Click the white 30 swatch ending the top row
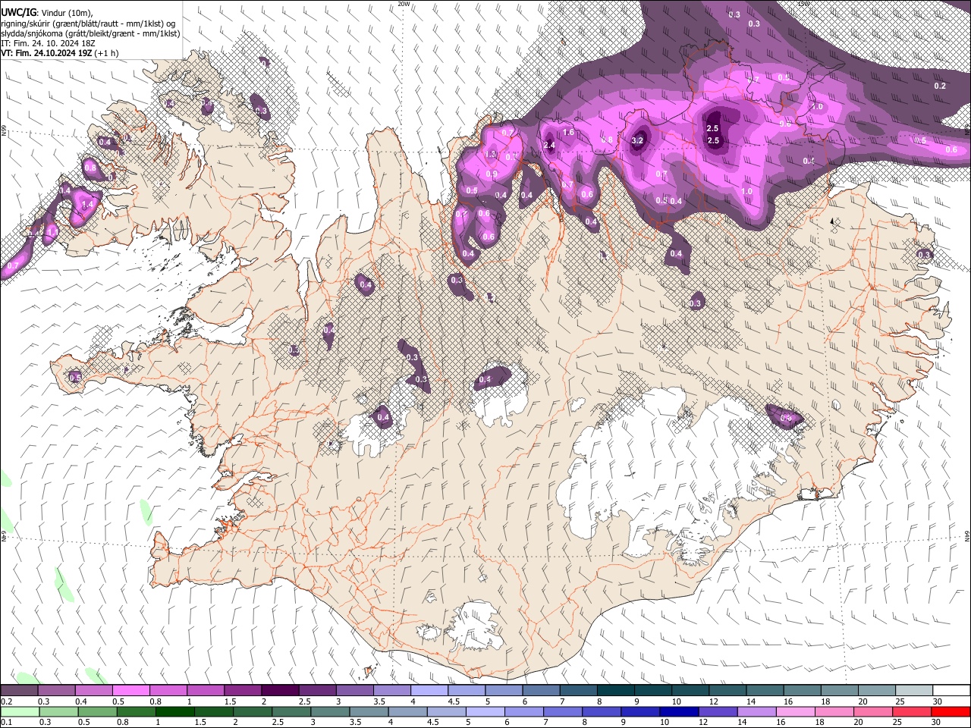The image size is (971, 728). (x=951, y=691)
